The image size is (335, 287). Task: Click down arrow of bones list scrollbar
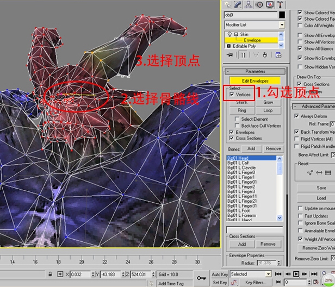point(280,217)
